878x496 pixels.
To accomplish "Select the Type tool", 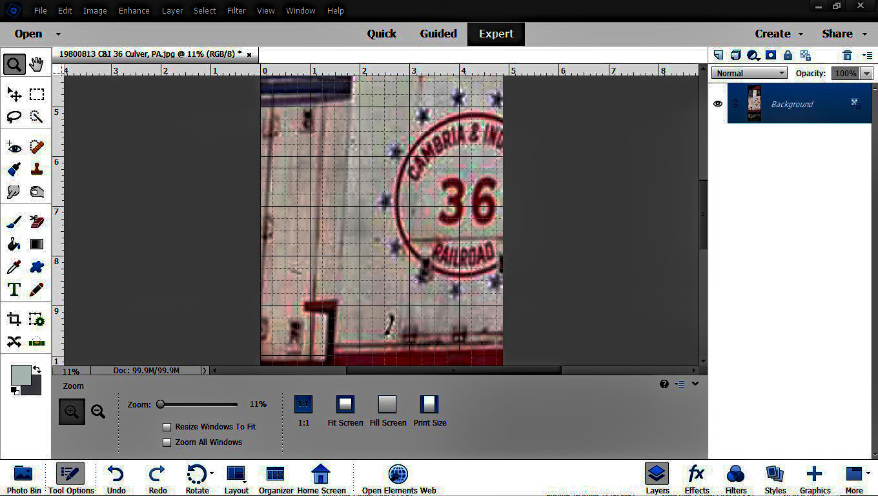I will (14, 289).
